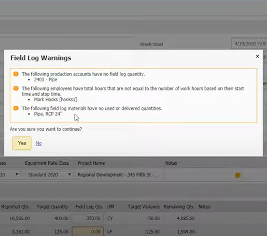This screenshot has width=267, height=236.
Task: Click the Equipment Rate Class column header
Action: (47, 163)
